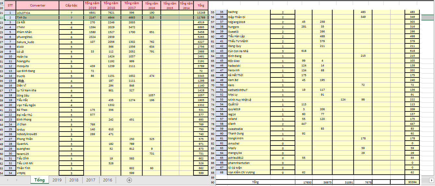Click the Cấp bậc header cell
The image size is (435, 186).
(71, 6)
